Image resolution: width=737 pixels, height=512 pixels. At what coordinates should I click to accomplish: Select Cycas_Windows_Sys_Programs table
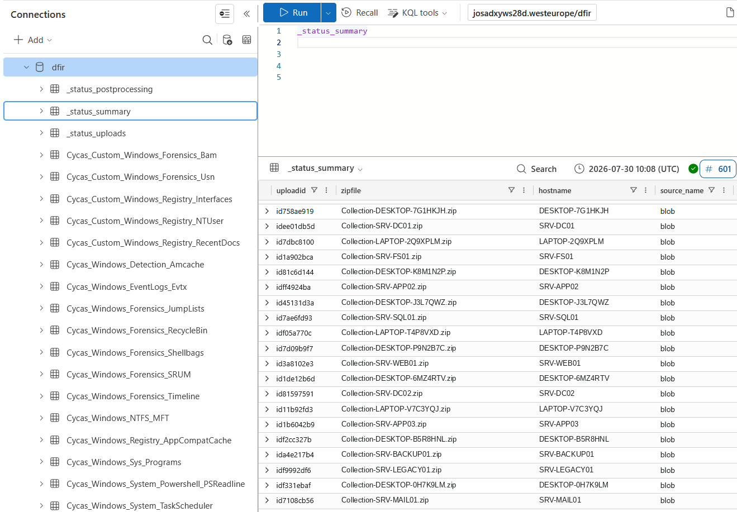point(124,462)
